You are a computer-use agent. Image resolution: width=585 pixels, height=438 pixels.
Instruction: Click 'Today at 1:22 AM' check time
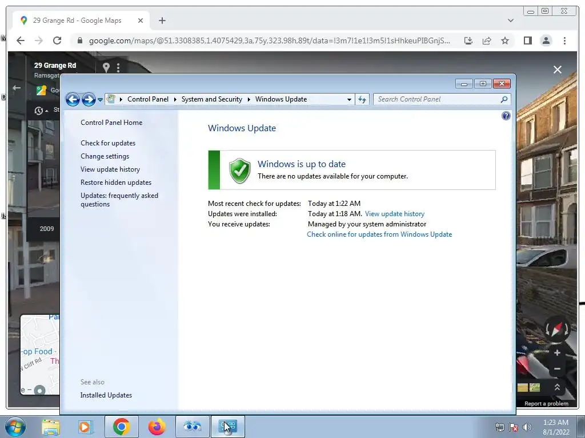(334, 204)
